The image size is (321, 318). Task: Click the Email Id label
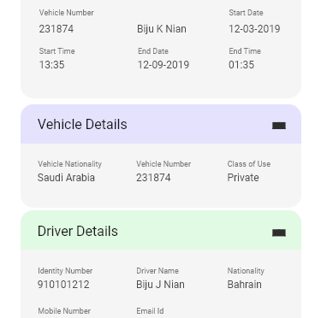click(150, 311)
